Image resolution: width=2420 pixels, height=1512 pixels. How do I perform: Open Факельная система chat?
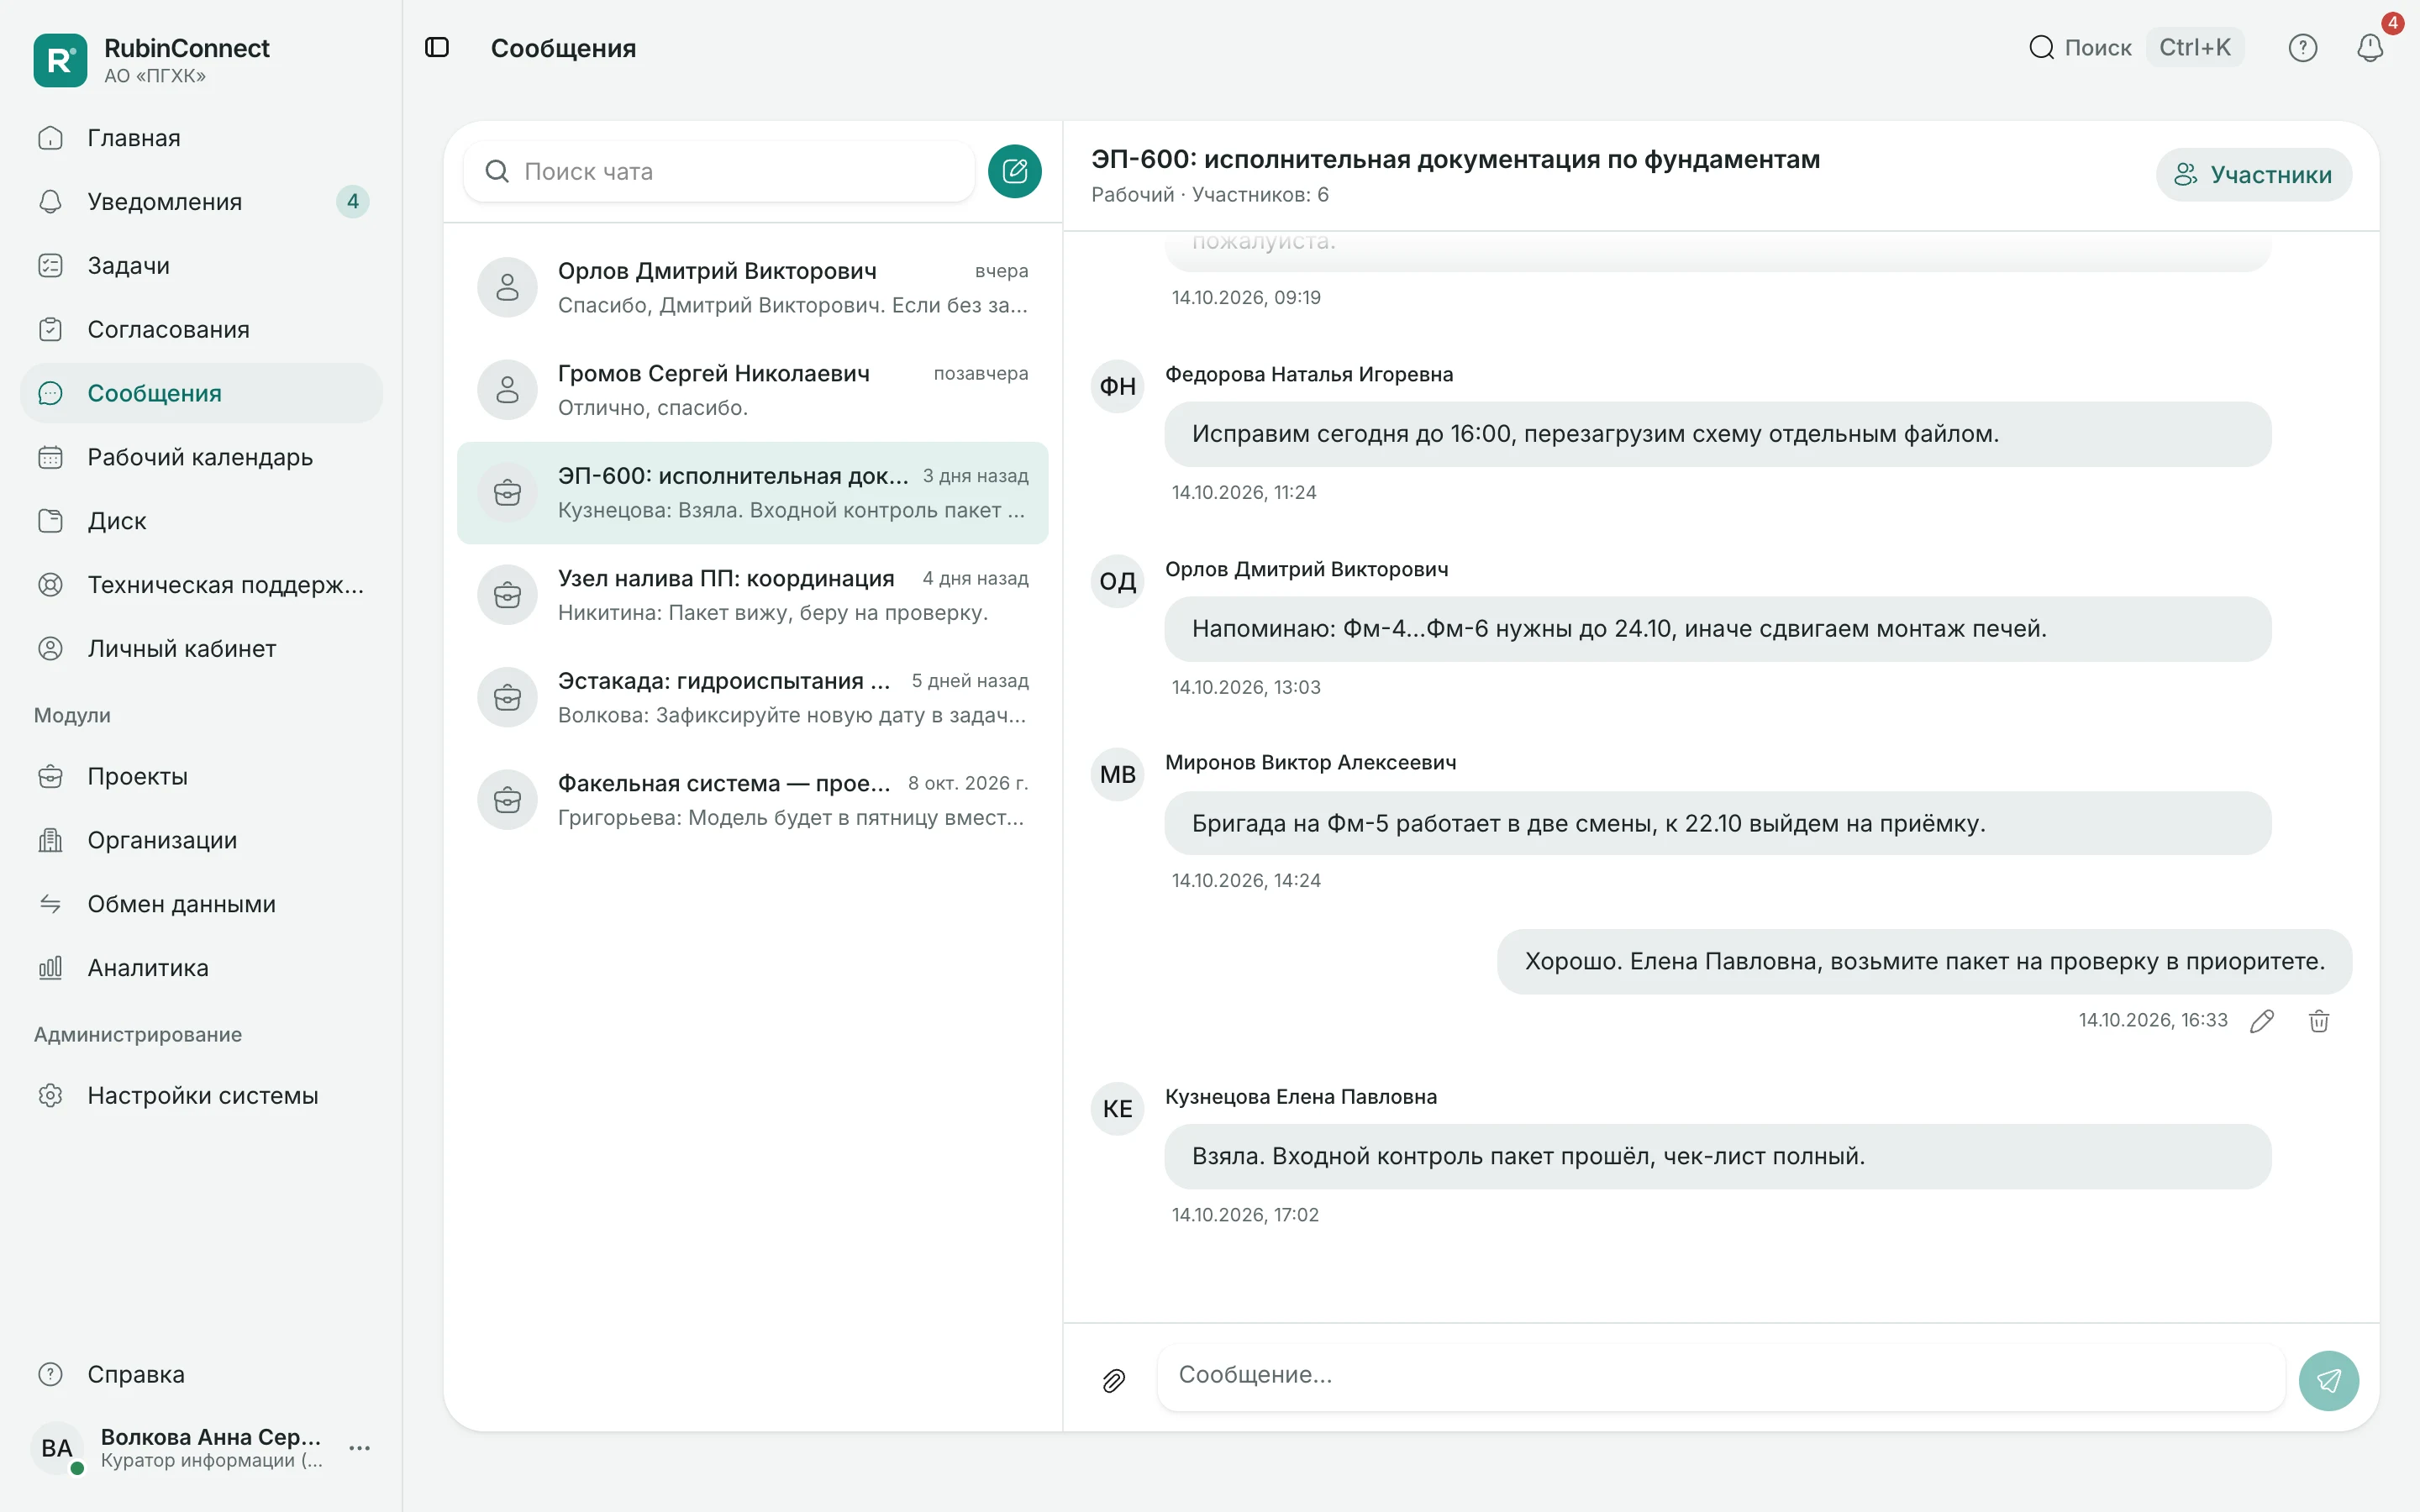pos(752,800)
